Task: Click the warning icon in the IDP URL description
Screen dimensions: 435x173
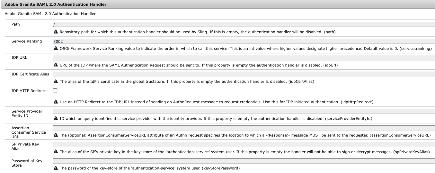Action: coord(56,65)
